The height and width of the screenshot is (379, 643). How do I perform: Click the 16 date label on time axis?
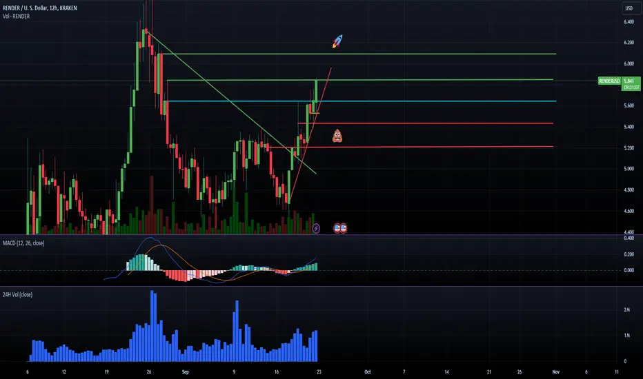(x=277, y=372)
